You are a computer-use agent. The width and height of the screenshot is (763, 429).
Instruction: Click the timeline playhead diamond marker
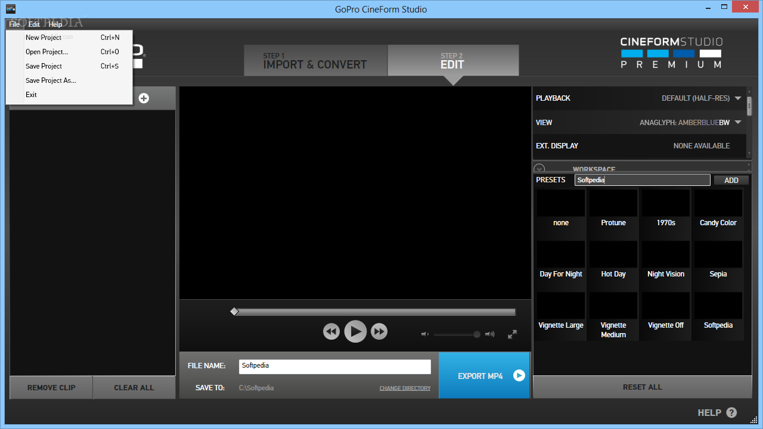pyautogui.click(x=234, y=311)
